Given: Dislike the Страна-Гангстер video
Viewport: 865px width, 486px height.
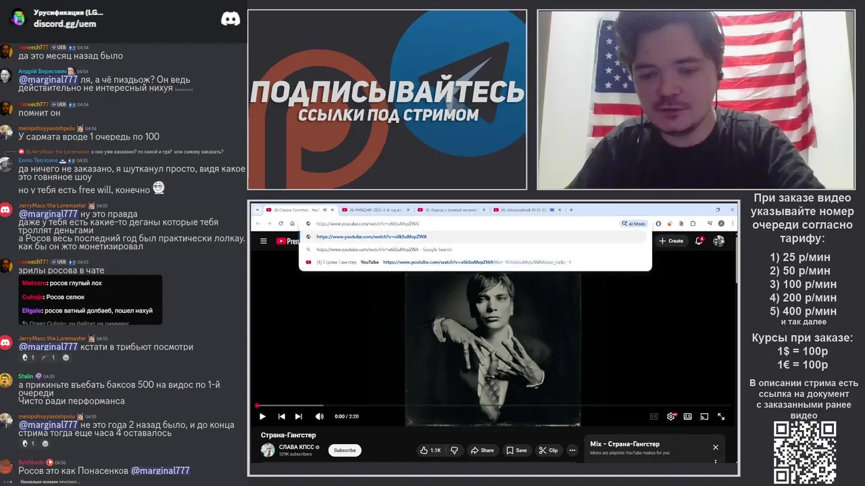Looking at the screenshot, I should click(x=454, y=450).
